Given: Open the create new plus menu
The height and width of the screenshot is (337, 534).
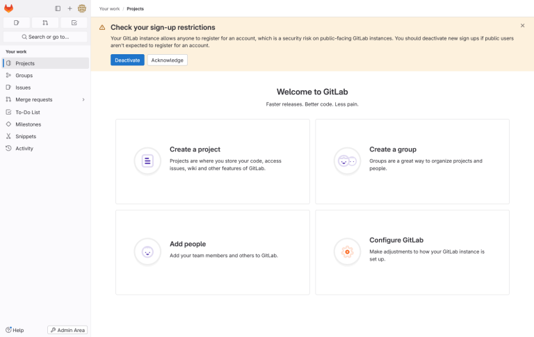Looking at the screenshot, I should (x=70, y=8).
